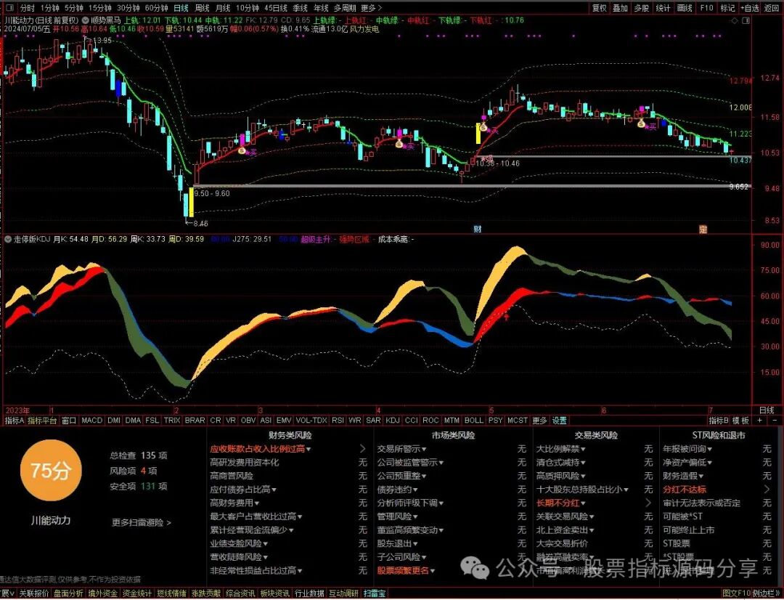Viewport: 784px width, 600px height.
Task: Select the 月线 monthly period
Action: coord(223,8)
